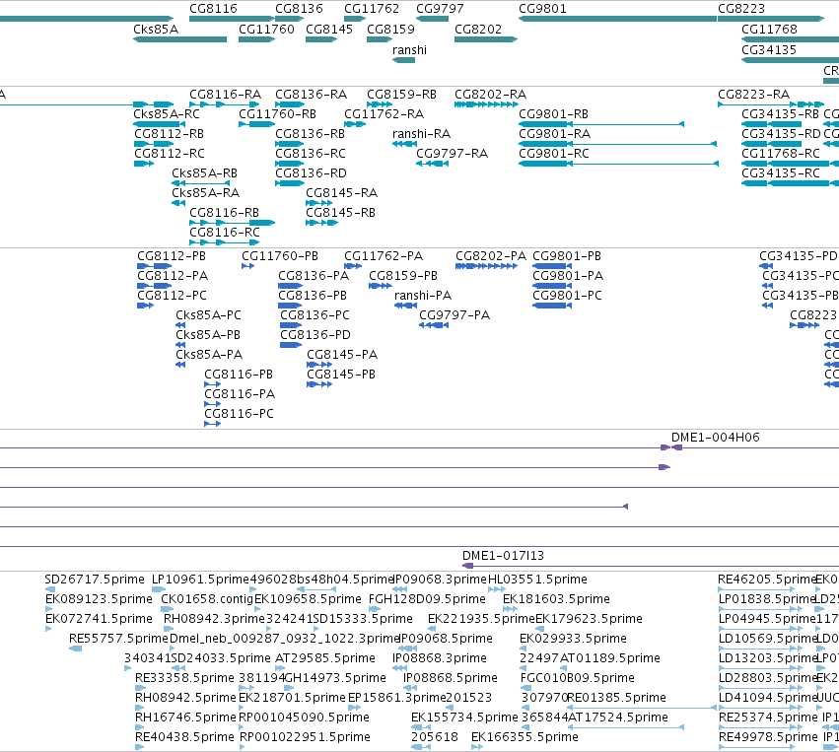The height and width of the screenshot is (752, 839).
Task: Click transcript CG8116-RC label
Action: coord(225,233)
